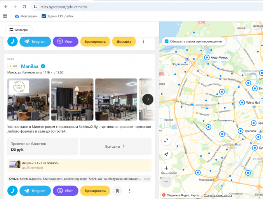Zoom out the map with minus
The height and width of the screenshot is (199, 263).
point(166,182)
